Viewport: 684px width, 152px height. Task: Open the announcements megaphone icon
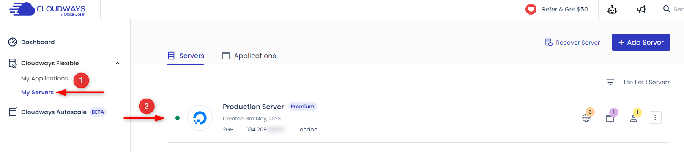pos(641,9)
